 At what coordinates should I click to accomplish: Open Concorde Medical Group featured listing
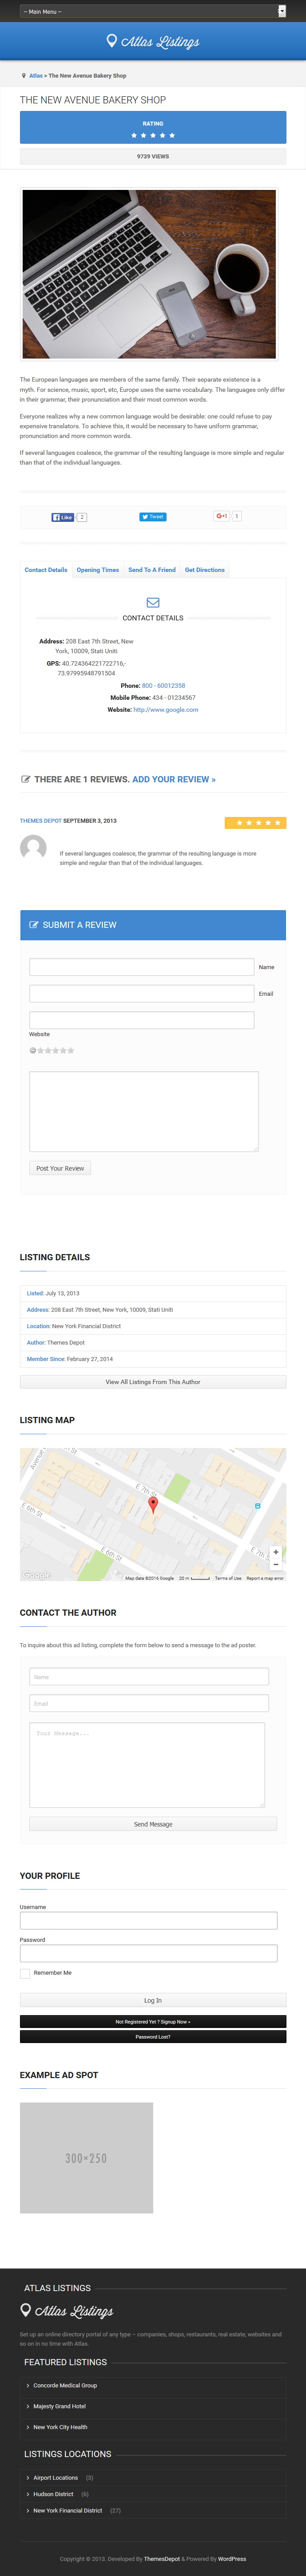(x=65, y=2385)
